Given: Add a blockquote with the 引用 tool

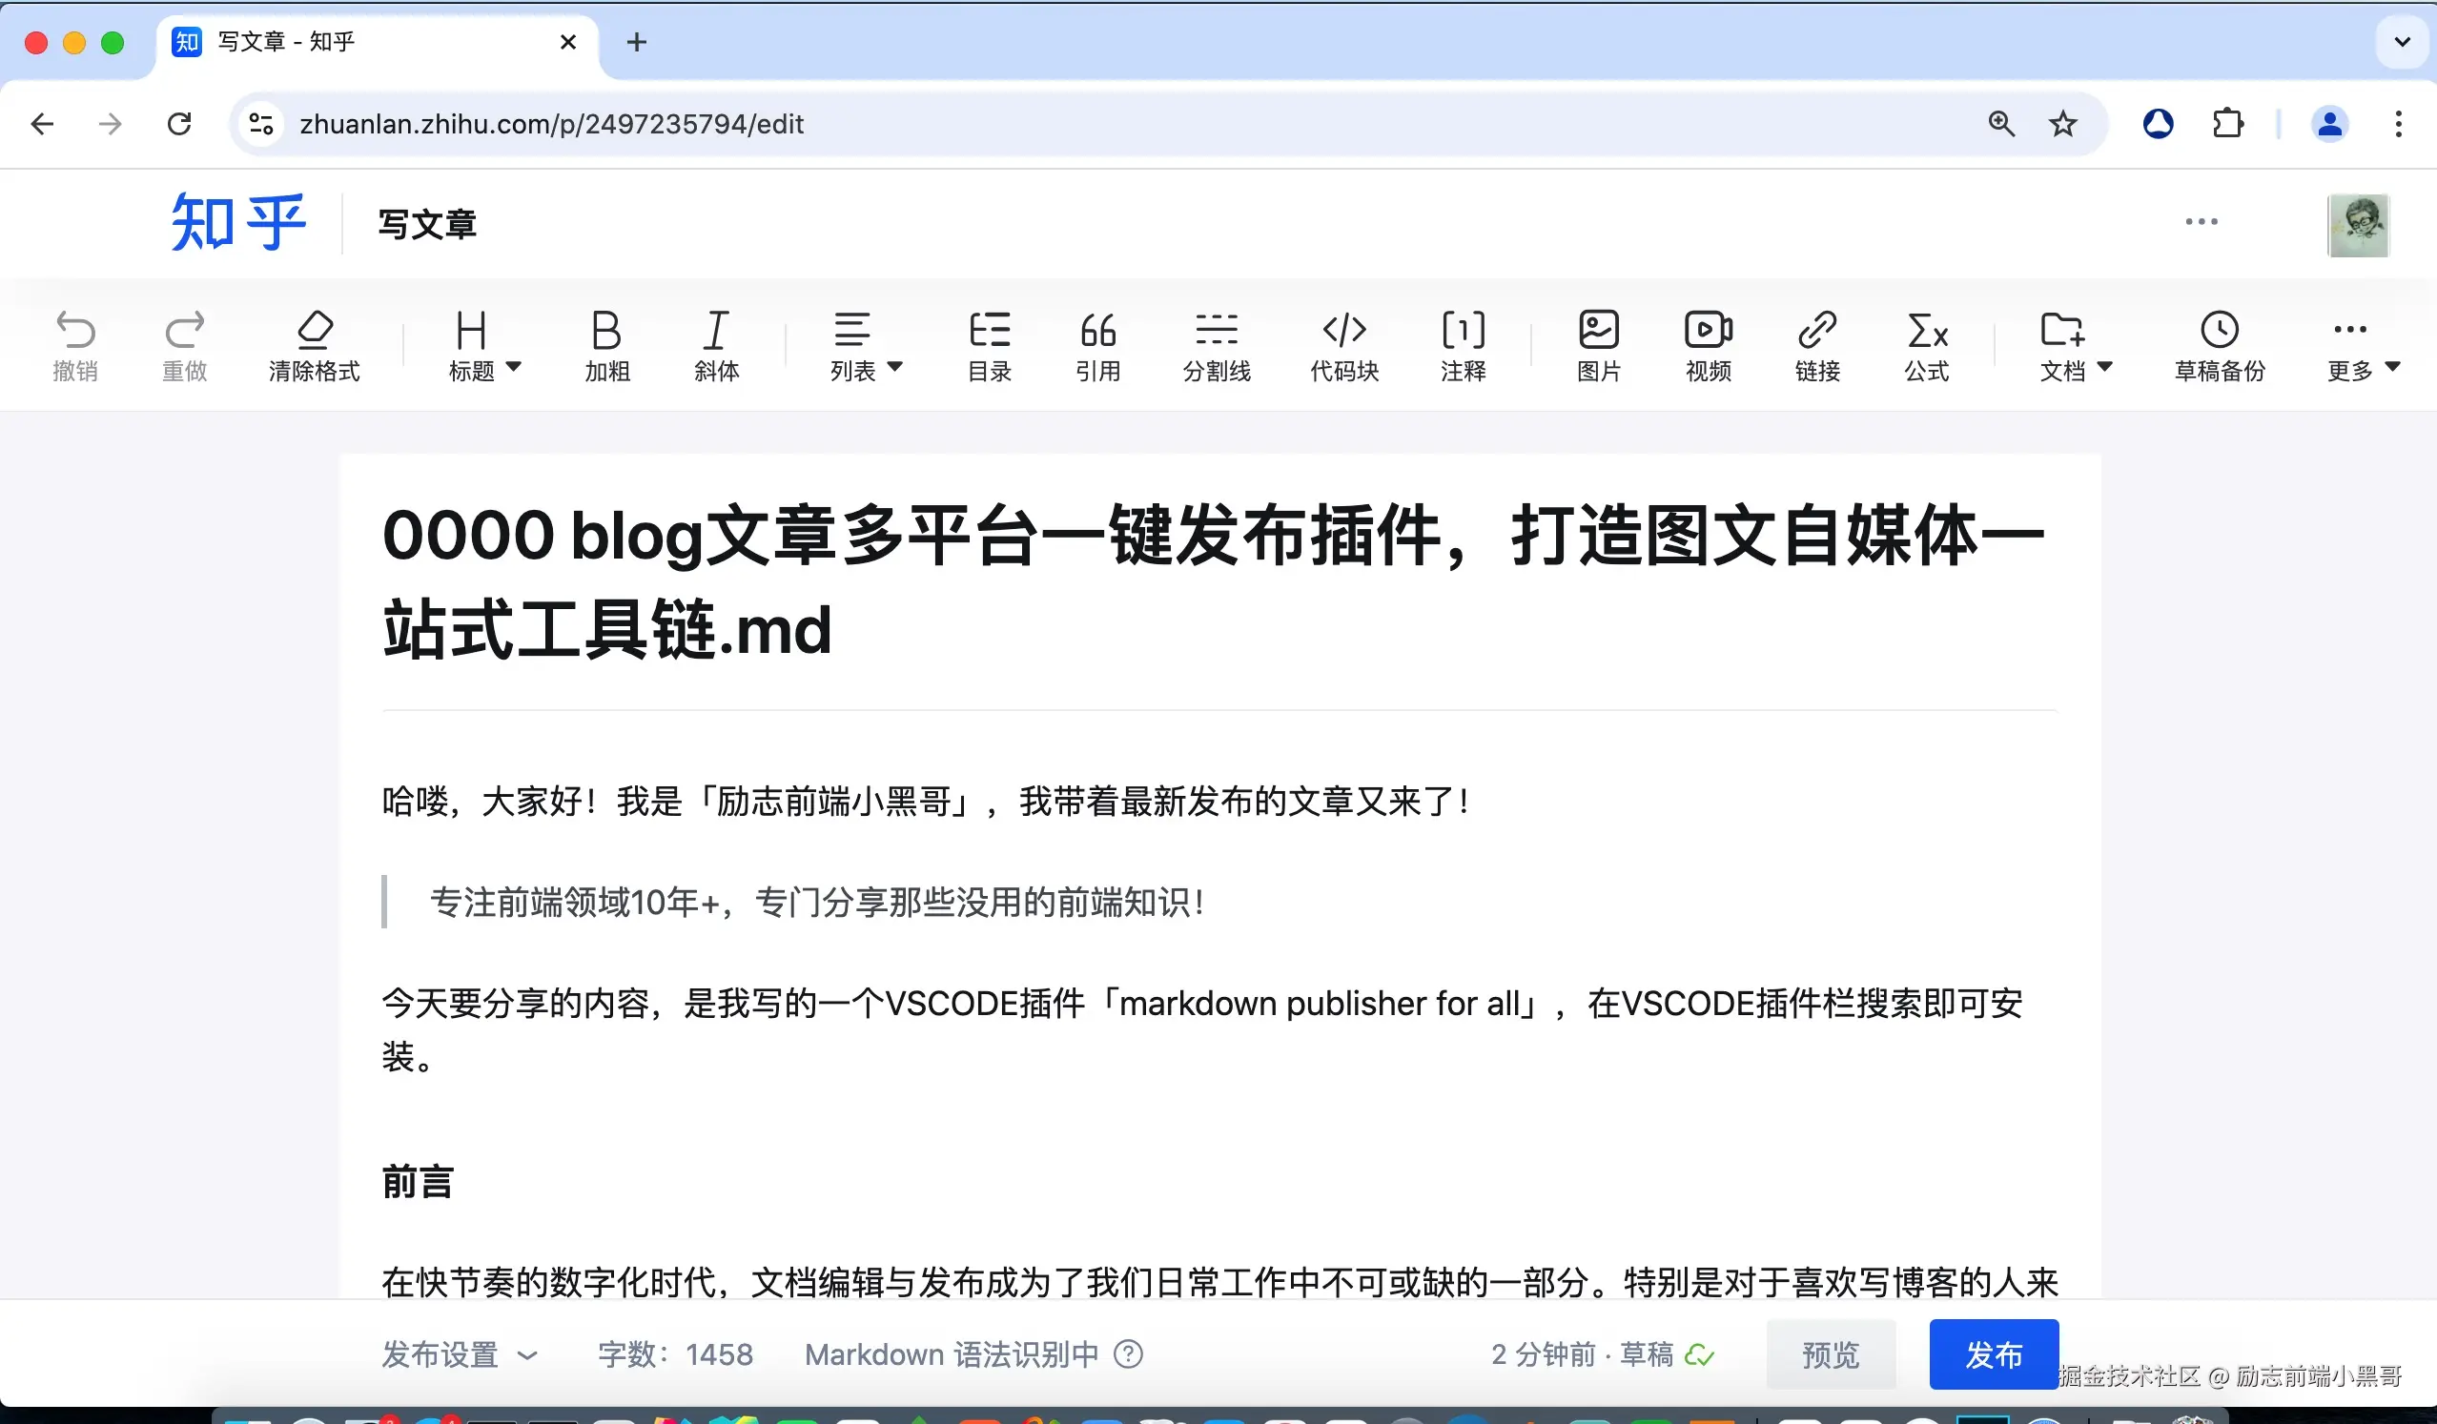Looking at the screenshot, I should coord(1098,345).
